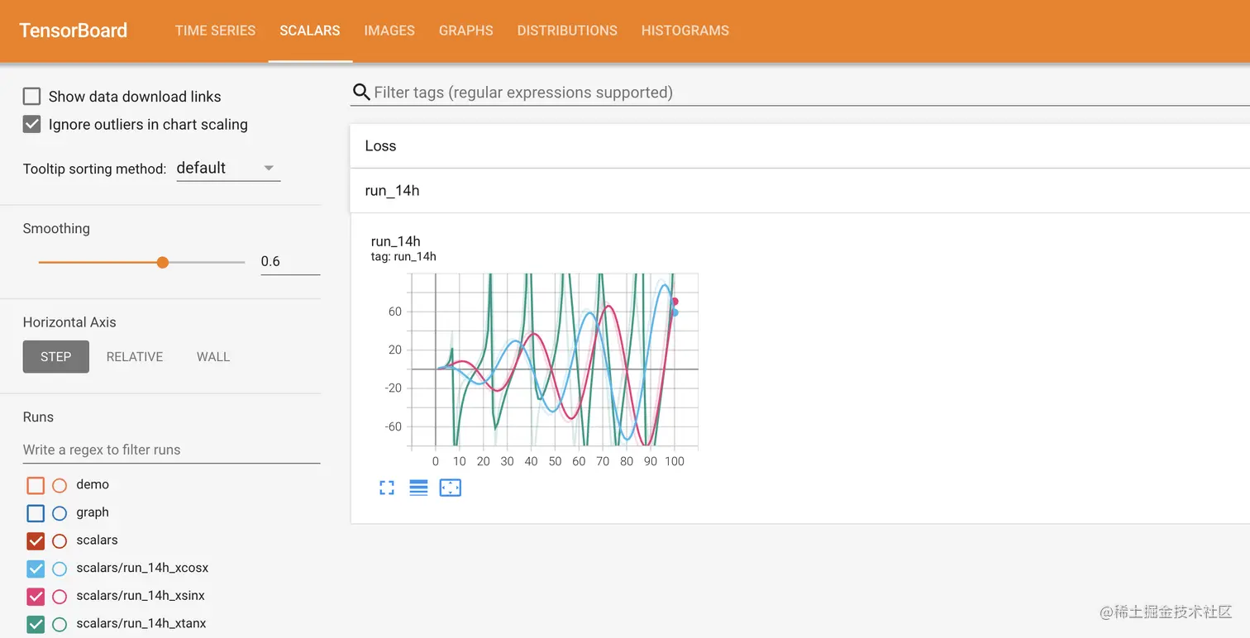This screenshot has height=638, width=1250.
Task: Enable Show data download links checkbox
Action: [x=31, y=97]
